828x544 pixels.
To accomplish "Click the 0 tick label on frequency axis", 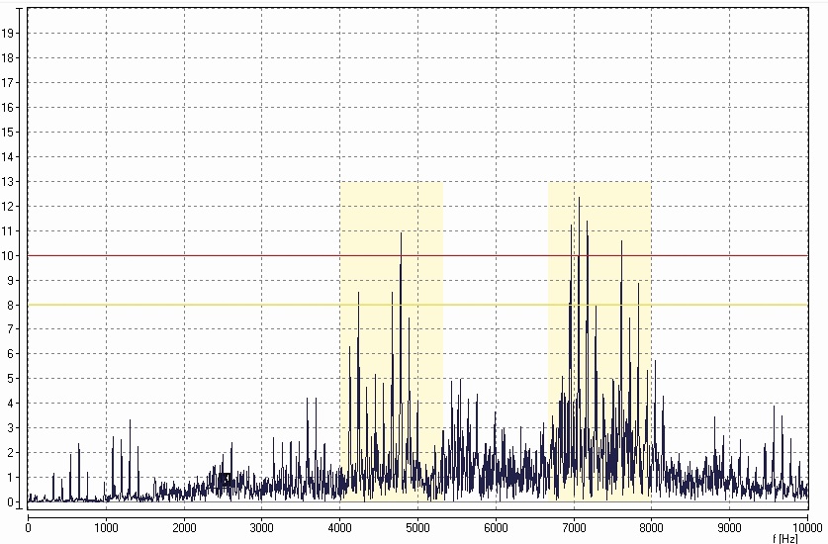I will click(x=28, y=527).
